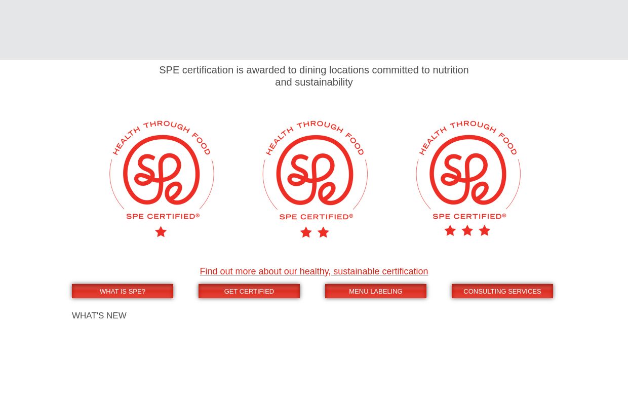Click the first star below the two-star badge
Viewport: 628px width, 405px height.
(x=306, y=232)
